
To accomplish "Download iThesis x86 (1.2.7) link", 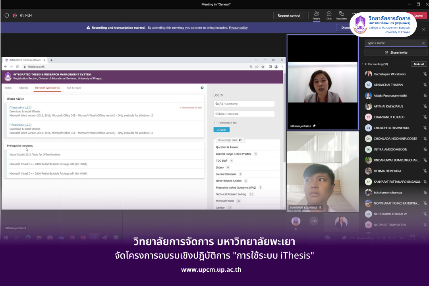I will 21,125.
